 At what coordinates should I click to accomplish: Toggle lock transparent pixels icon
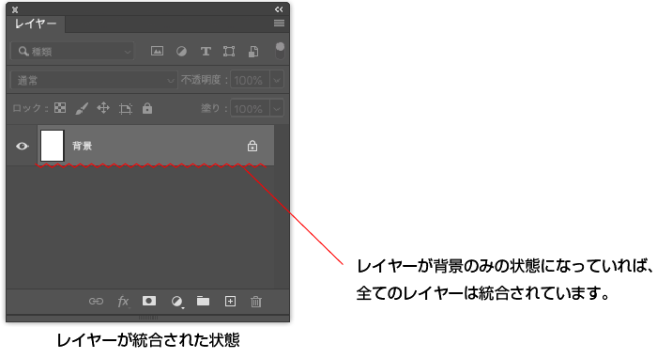(x=60, y=108)
